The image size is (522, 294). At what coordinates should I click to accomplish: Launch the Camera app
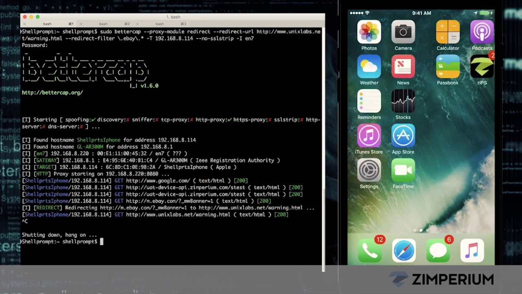(403, 32)
